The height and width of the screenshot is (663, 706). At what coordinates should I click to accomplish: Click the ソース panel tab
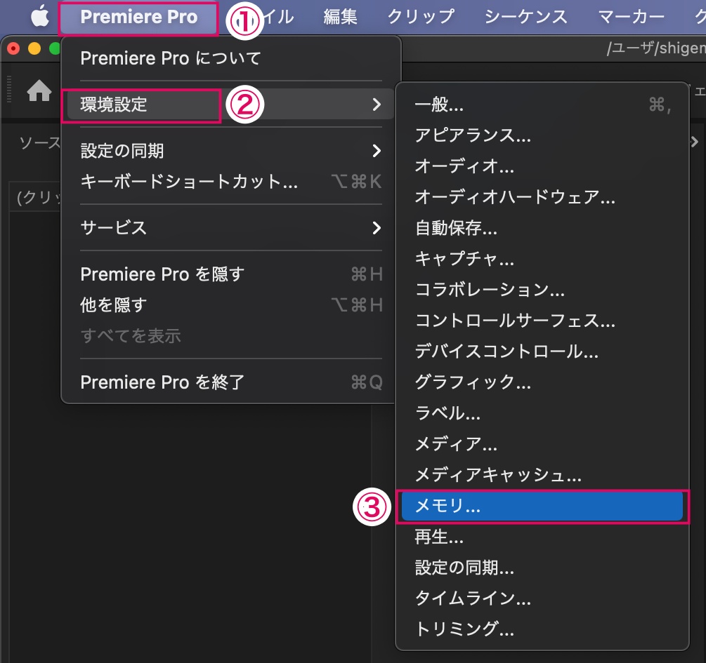(x=39, y=143)
